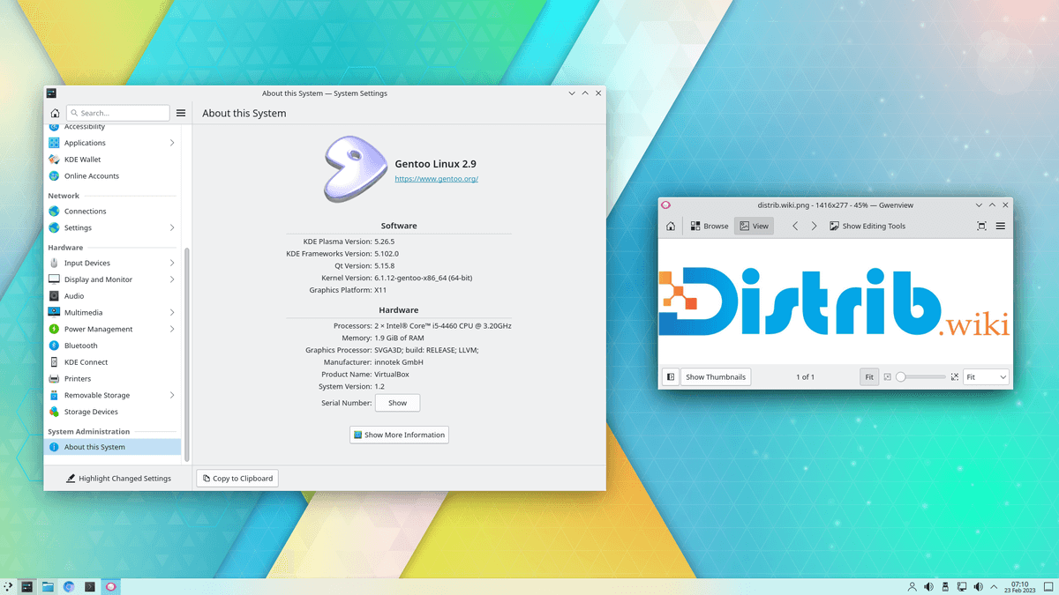Click the 'Gentoo Linux 2.9' heading
Screen dimensions: 1059x595
point(435,164)
